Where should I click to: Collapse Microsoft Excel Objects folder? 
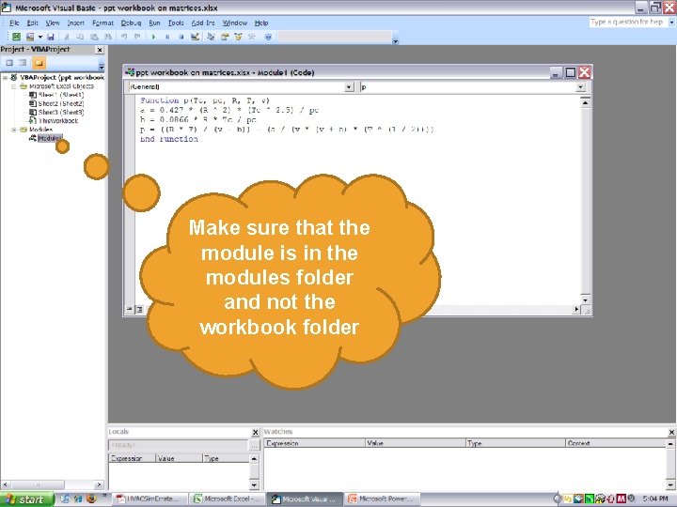click(x=14, y=86)
